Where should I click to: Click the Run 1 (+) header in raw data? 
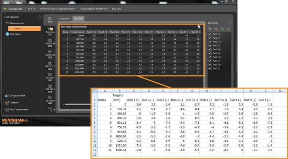point(91,32)
